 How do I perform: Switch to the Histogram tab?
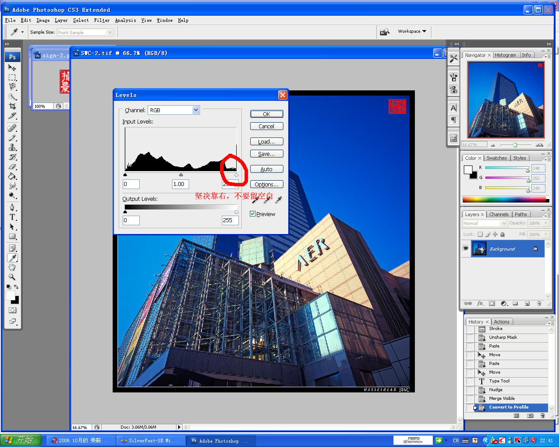click(x=505, y=55)
